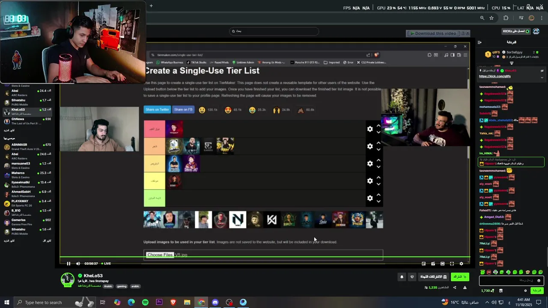Open Discord from taskbar
Image resolution: width=548 pixels, height=308 pixels.
click(215, 302)
